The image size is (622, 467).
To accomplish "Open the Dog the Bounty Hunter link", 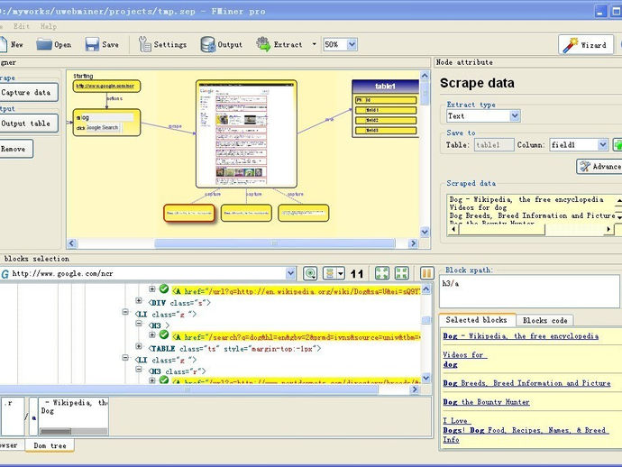I will 486,402.
